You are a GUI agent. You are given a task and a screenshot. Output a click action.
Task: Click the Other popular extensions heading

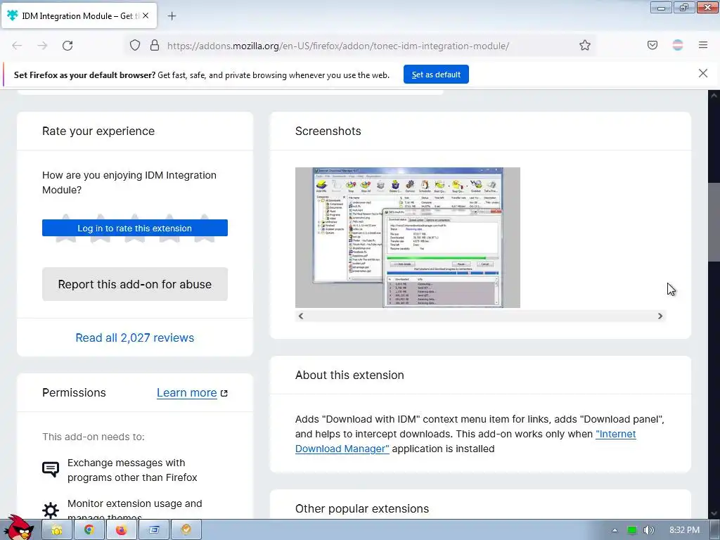click(362, 509)
